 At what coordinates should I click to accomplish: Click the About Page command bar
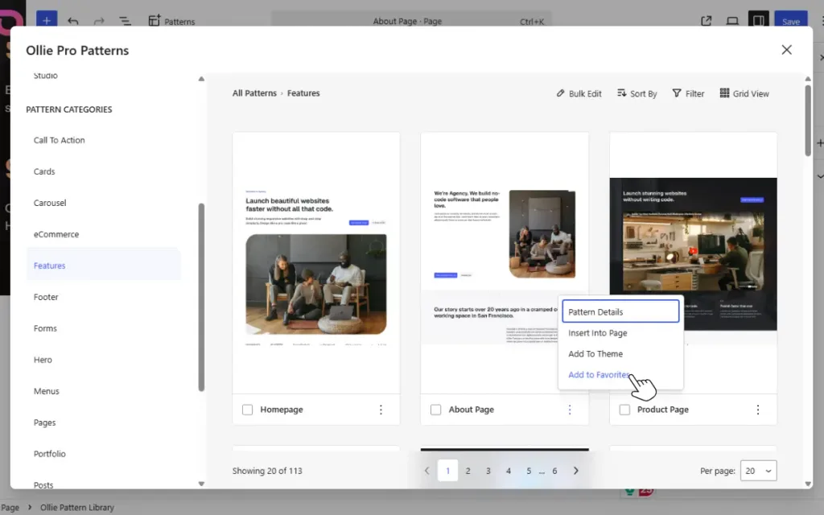411,21
